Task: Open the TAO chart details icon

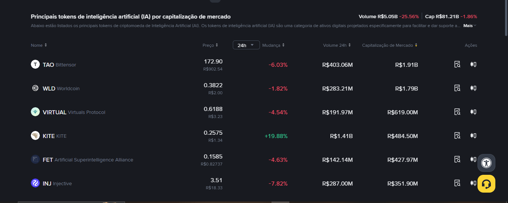Action: pos(457,65)
